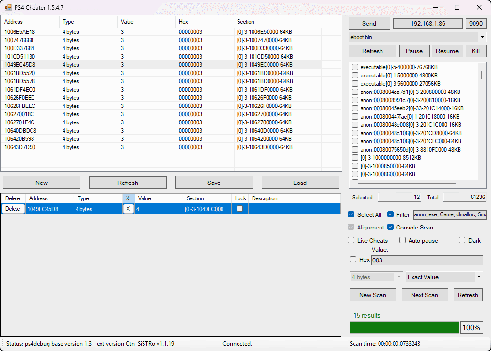Select result row 1007476668
The height and width of the screenshot is (351, 491).
(161, 40)
